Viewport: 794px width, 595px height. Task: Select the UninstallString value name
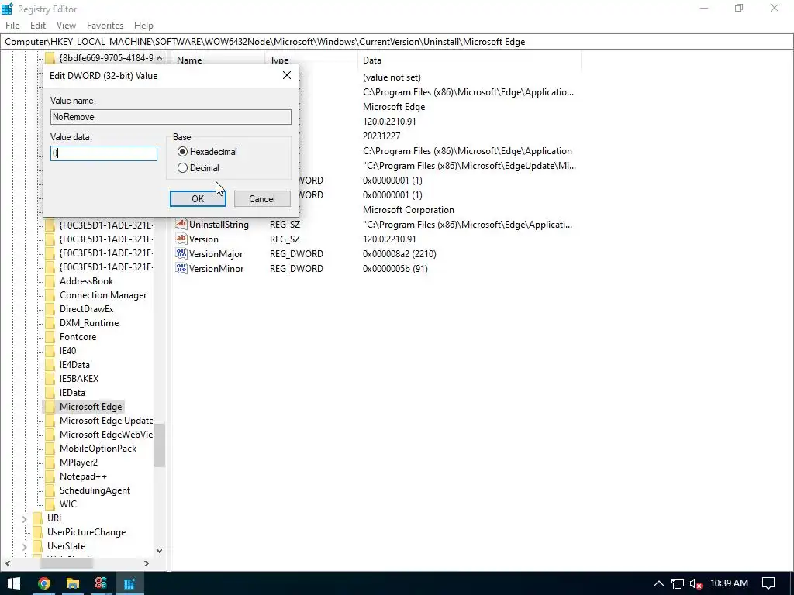(x=219, y=225)
